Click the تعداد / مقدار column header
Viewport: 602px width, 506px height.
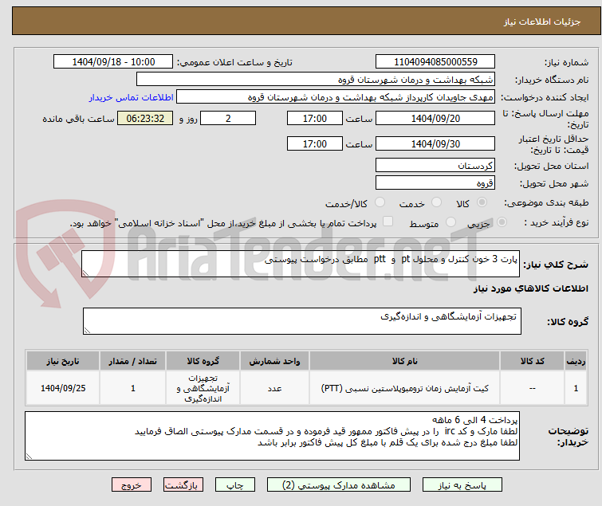[x=133, y=361]
